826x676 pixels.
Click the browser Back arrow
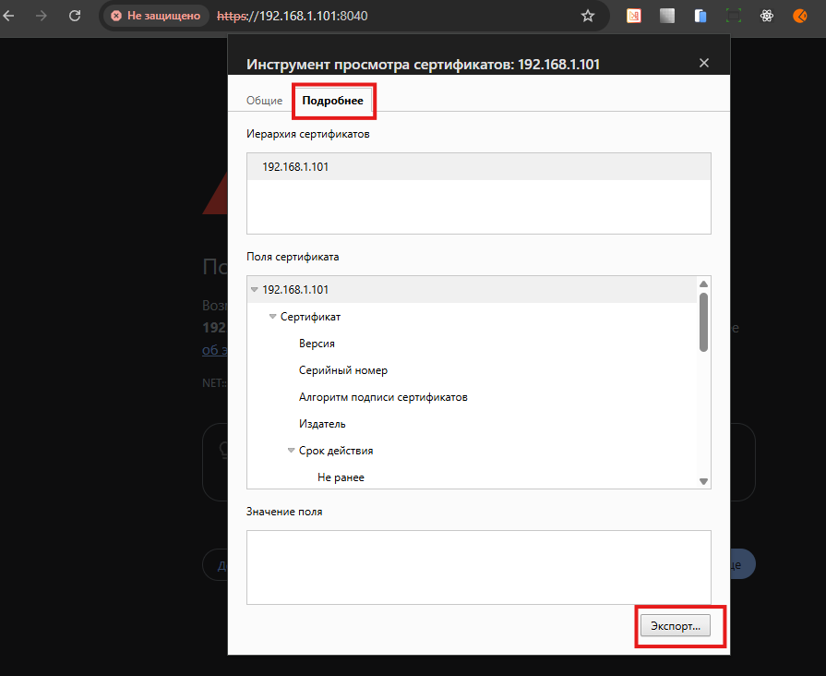(x=9, y=16)
